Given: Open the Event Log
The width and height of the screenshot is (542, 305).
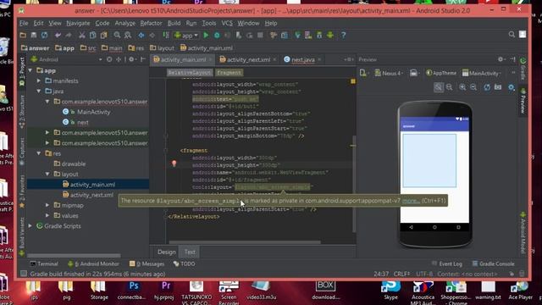Looking at the screenshot, I should coord(446,263).
